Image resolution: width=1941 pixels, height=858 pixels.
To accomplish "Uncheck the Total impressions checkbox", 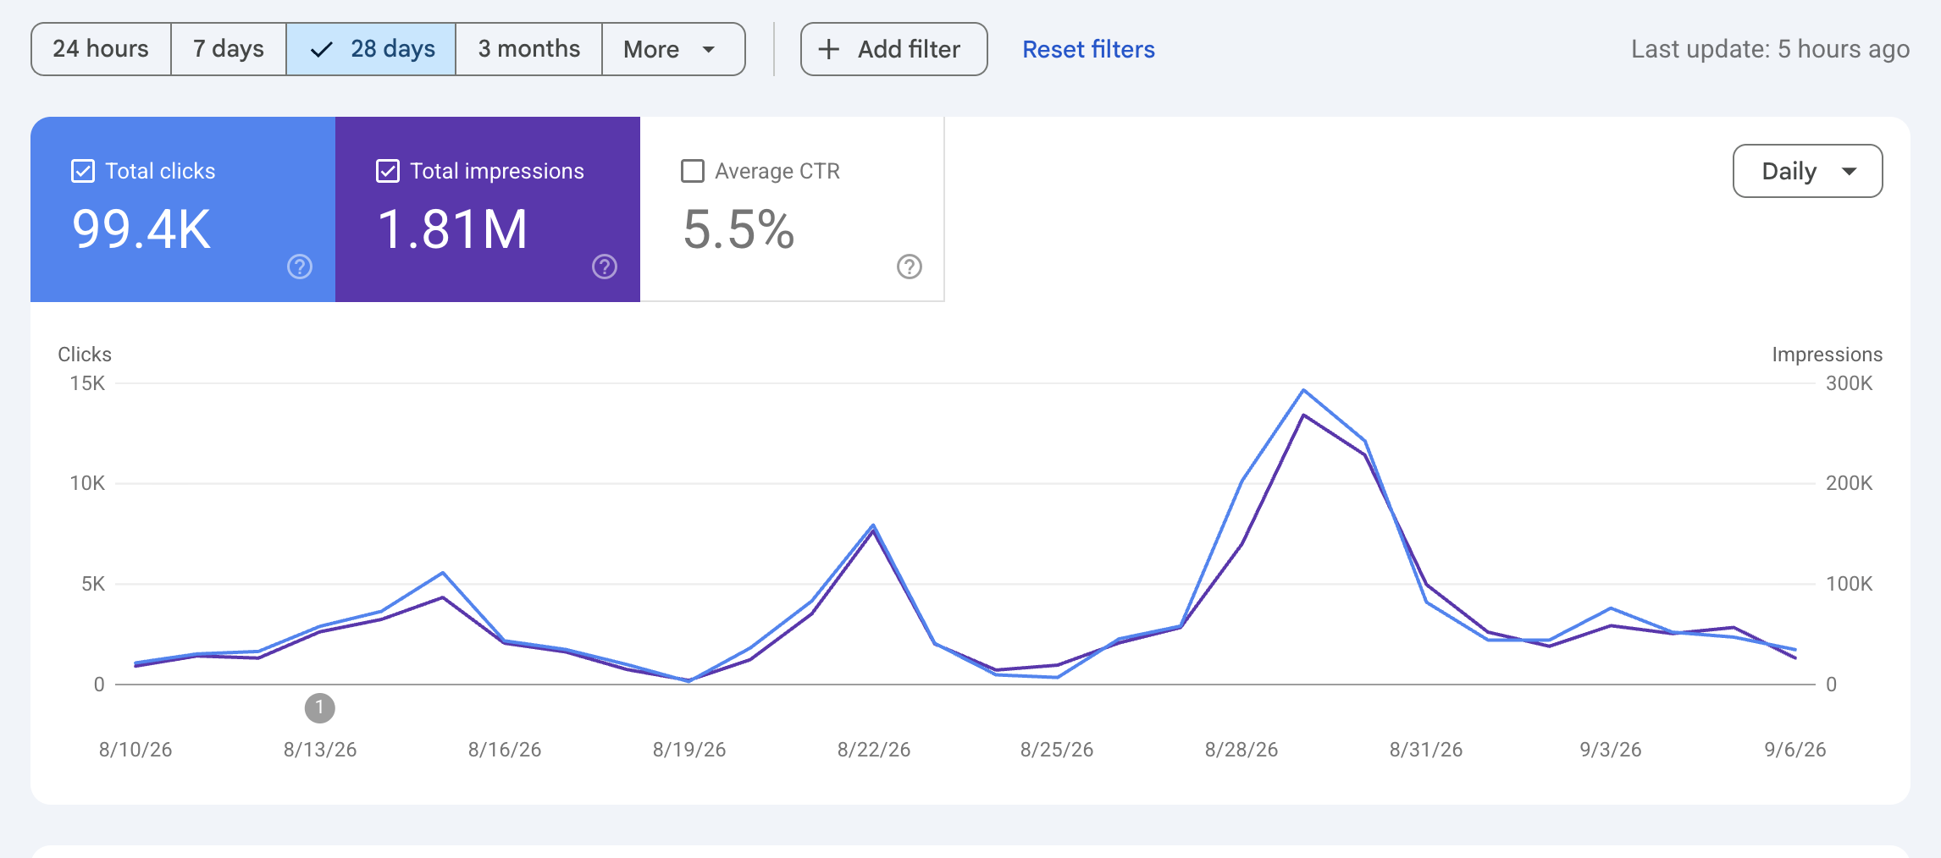I will pos(388,171).
